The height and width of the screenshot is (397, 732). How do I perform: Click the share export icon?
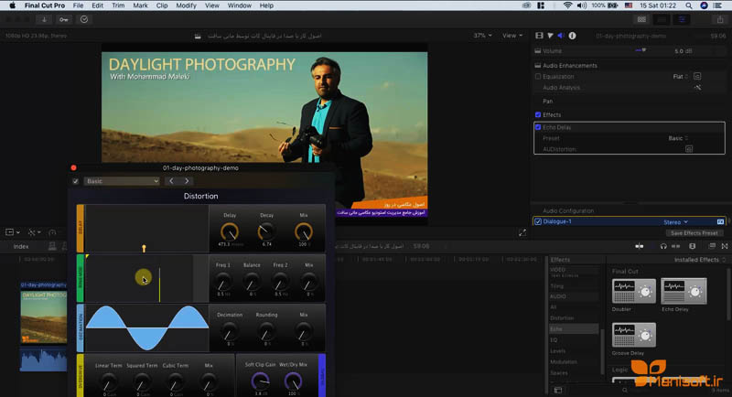point(720,19)
